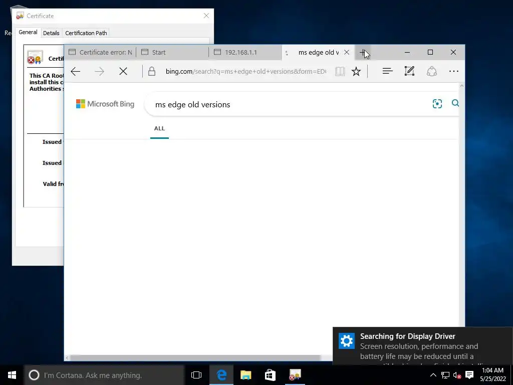Open General tab in Certificate window

28,33
